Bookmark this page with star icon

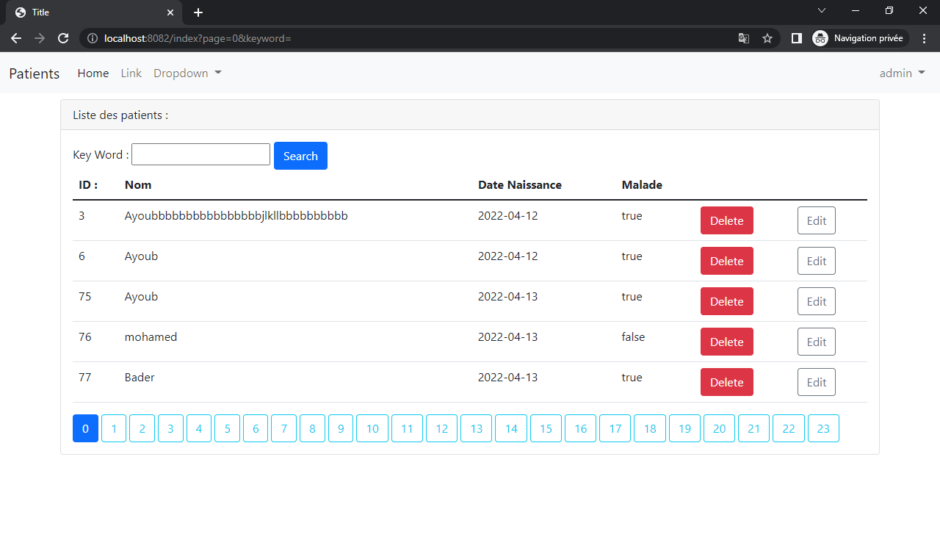tap(767, 38)
